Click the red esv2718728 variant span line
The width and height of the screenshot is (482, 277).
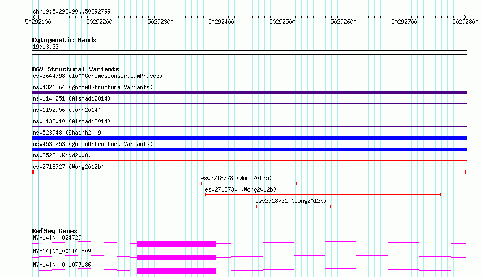(x=249, y=183)
